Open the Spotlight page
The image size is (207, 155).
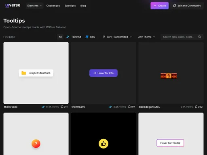70,6
